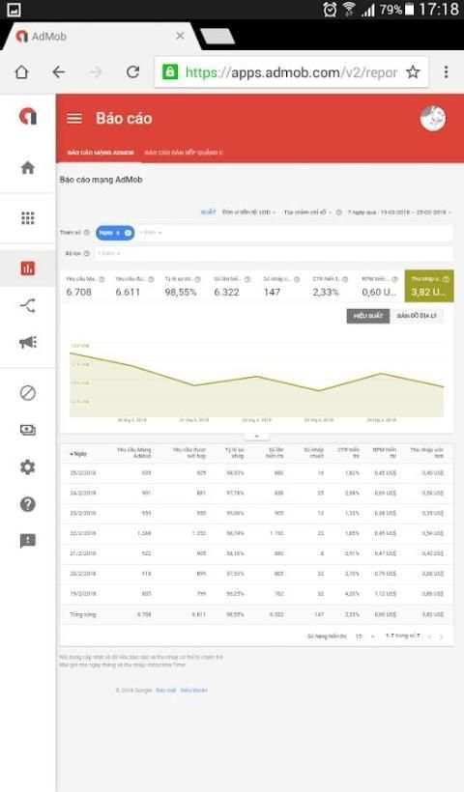Close the AdMob browser tab
This screenshot has height=792, width=464.
pos(180,36)
